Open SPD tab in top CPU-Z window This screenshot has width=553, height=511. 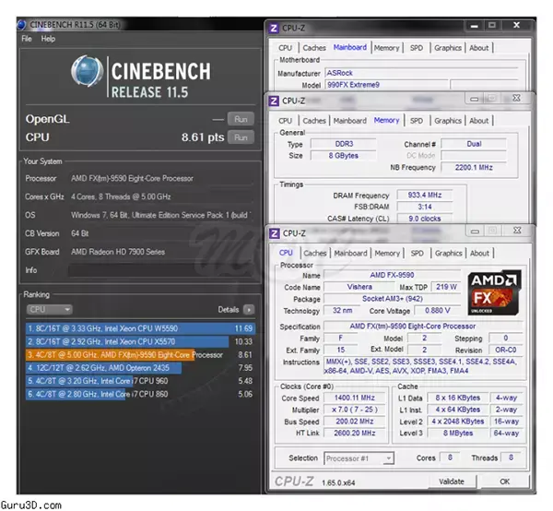click(x=417, y=48)
